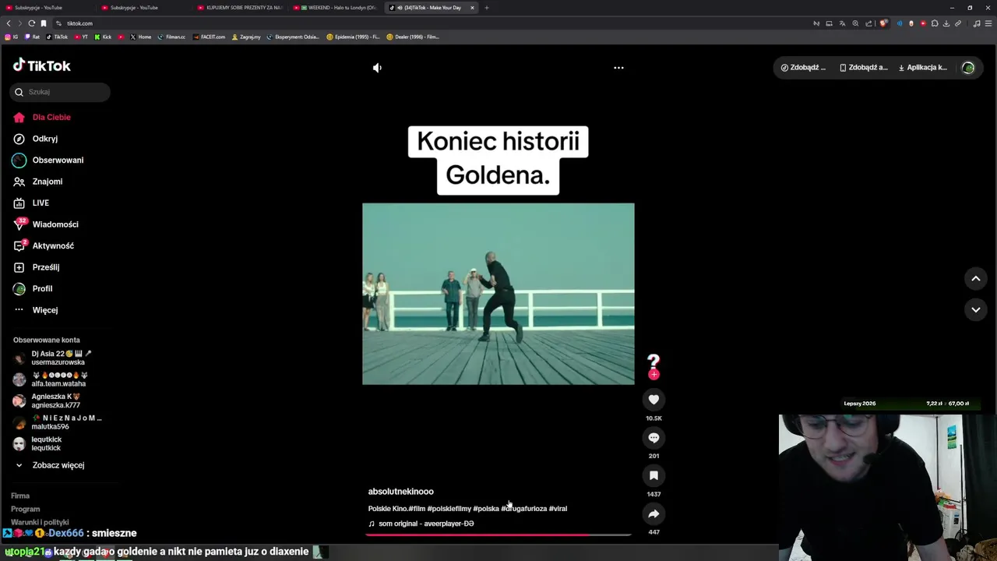
Task: Expand Warunki i polityki footer section
Action: [x=40, y=522]
